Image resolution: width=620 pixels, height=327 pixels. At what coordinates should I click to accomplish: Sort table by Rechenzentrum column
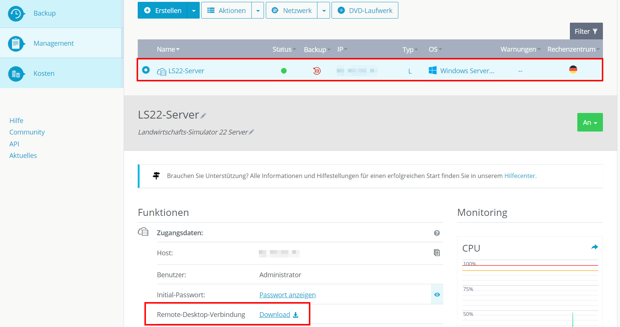pyautogui.click(x=574, y=49)
